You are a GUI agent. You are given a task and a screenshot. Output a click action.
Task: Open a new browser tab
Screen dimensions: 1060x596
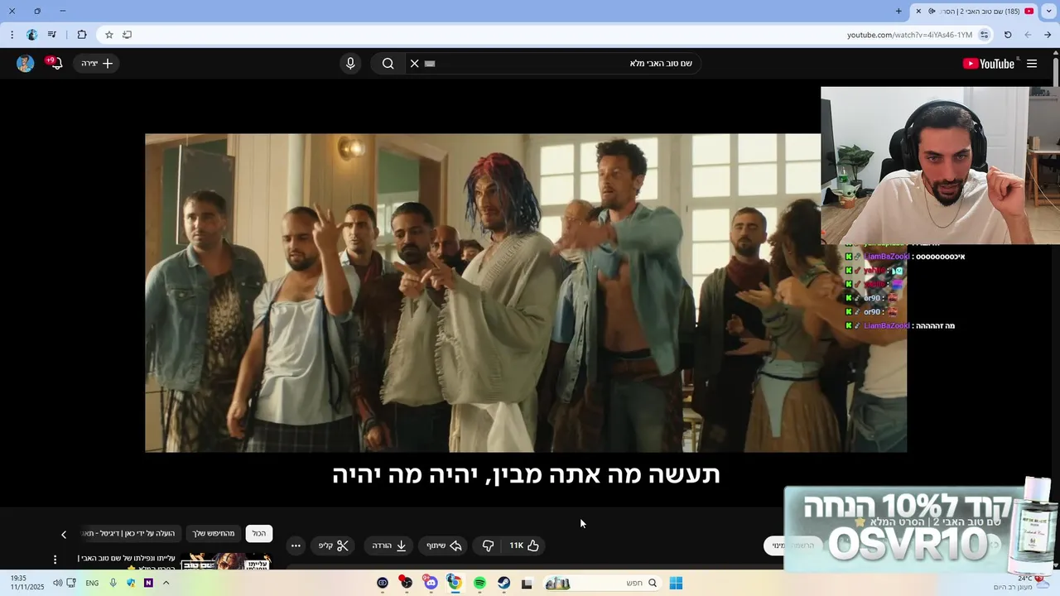(899, 11)
